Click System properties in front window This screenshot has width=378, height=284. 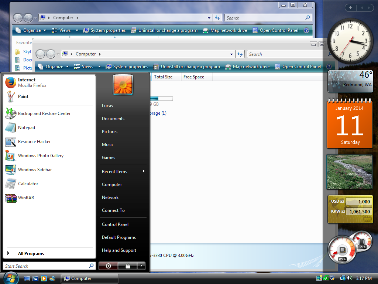127,67
